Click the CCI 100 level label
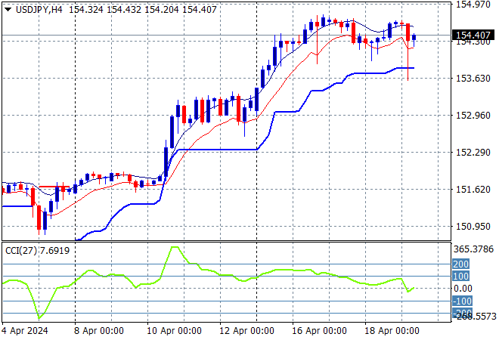Image resolution: width=499 pixels, height=340 pixels. 460,276
